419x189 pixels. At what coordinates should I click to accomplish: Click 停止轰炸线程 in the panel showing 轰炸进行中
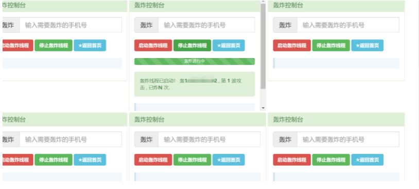[192, 45]
